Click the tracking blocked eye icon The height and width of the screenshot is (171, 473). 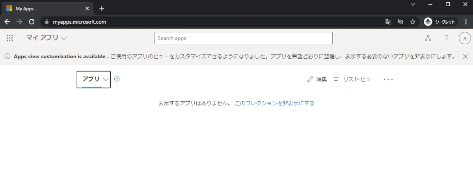point(400,22)
